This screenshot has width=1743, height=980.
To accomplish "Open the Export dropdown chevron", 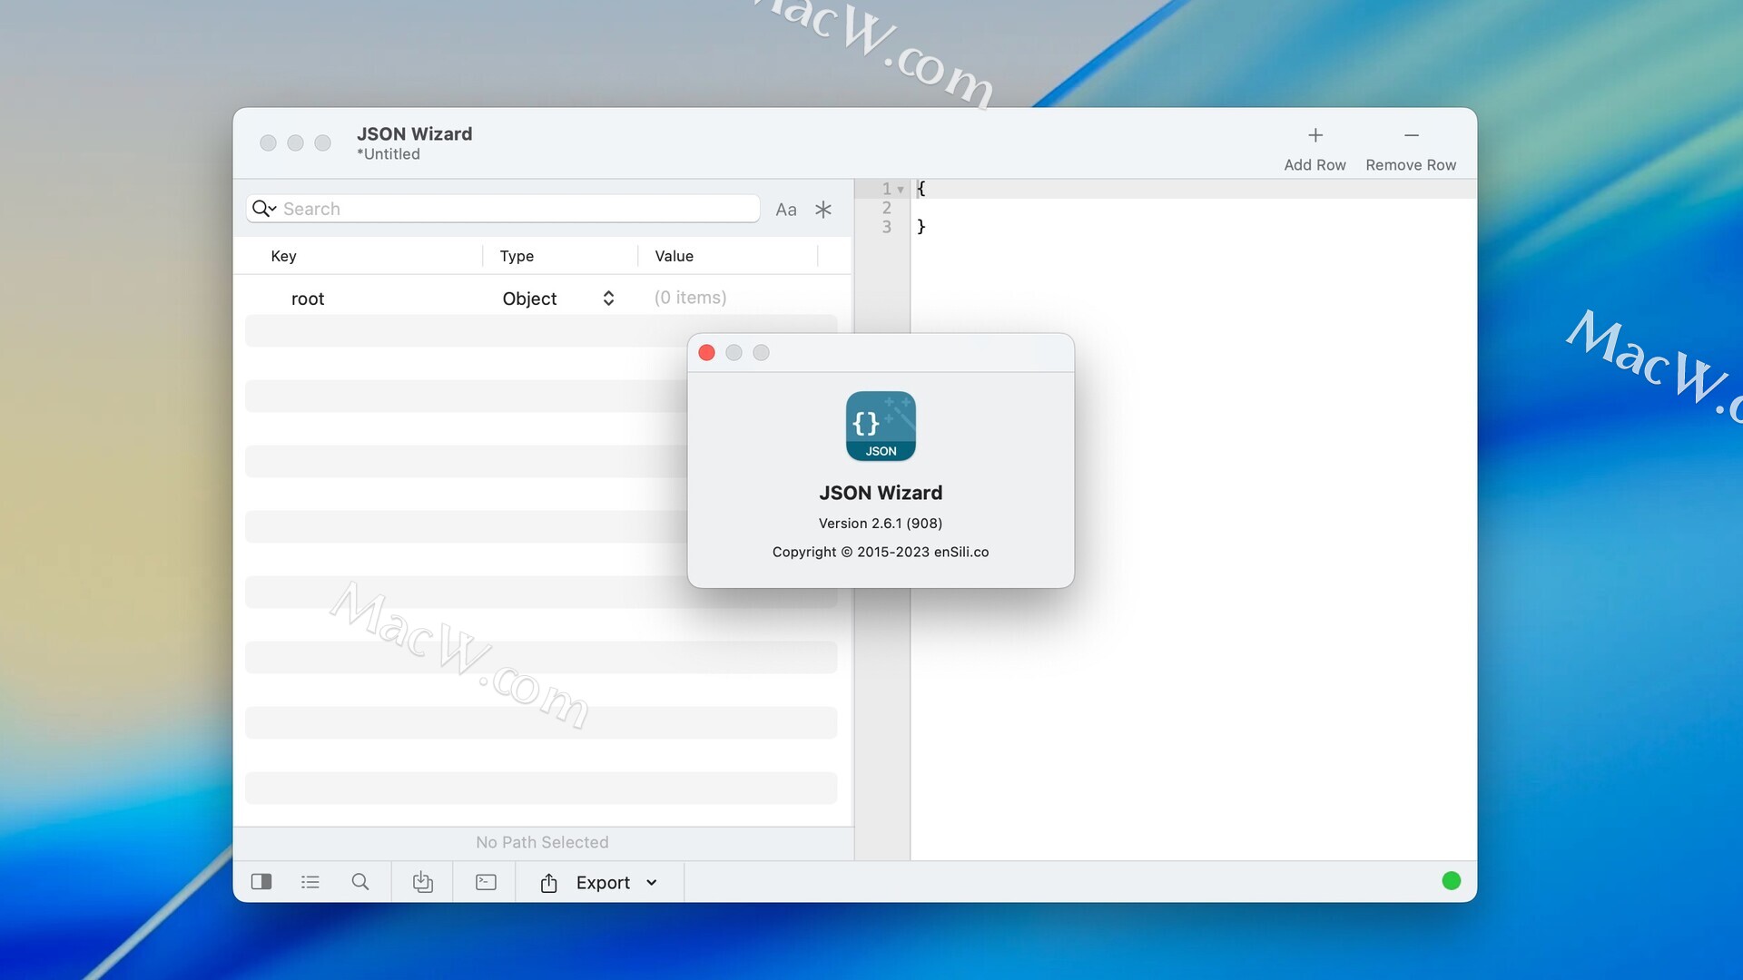I will pyautogui.click(x=652, y=883).
